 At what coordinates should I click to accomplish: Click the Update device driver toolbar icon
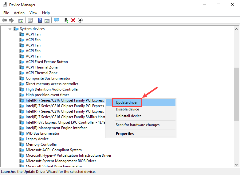click(x=66, y=20)
